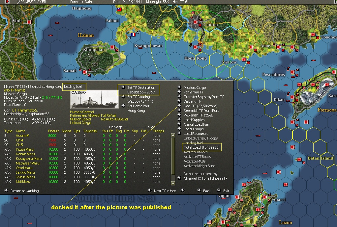Select ship Otori Maru

(x=24, y=168)
